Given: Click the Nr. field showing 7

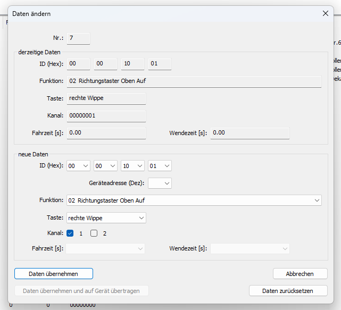Looking at the screenshot, I should click(x=78, y=38).
